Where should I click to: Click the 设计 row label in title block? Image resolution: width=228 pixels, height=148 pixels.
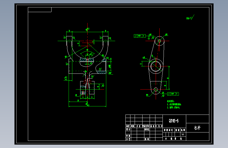point(128,129)
